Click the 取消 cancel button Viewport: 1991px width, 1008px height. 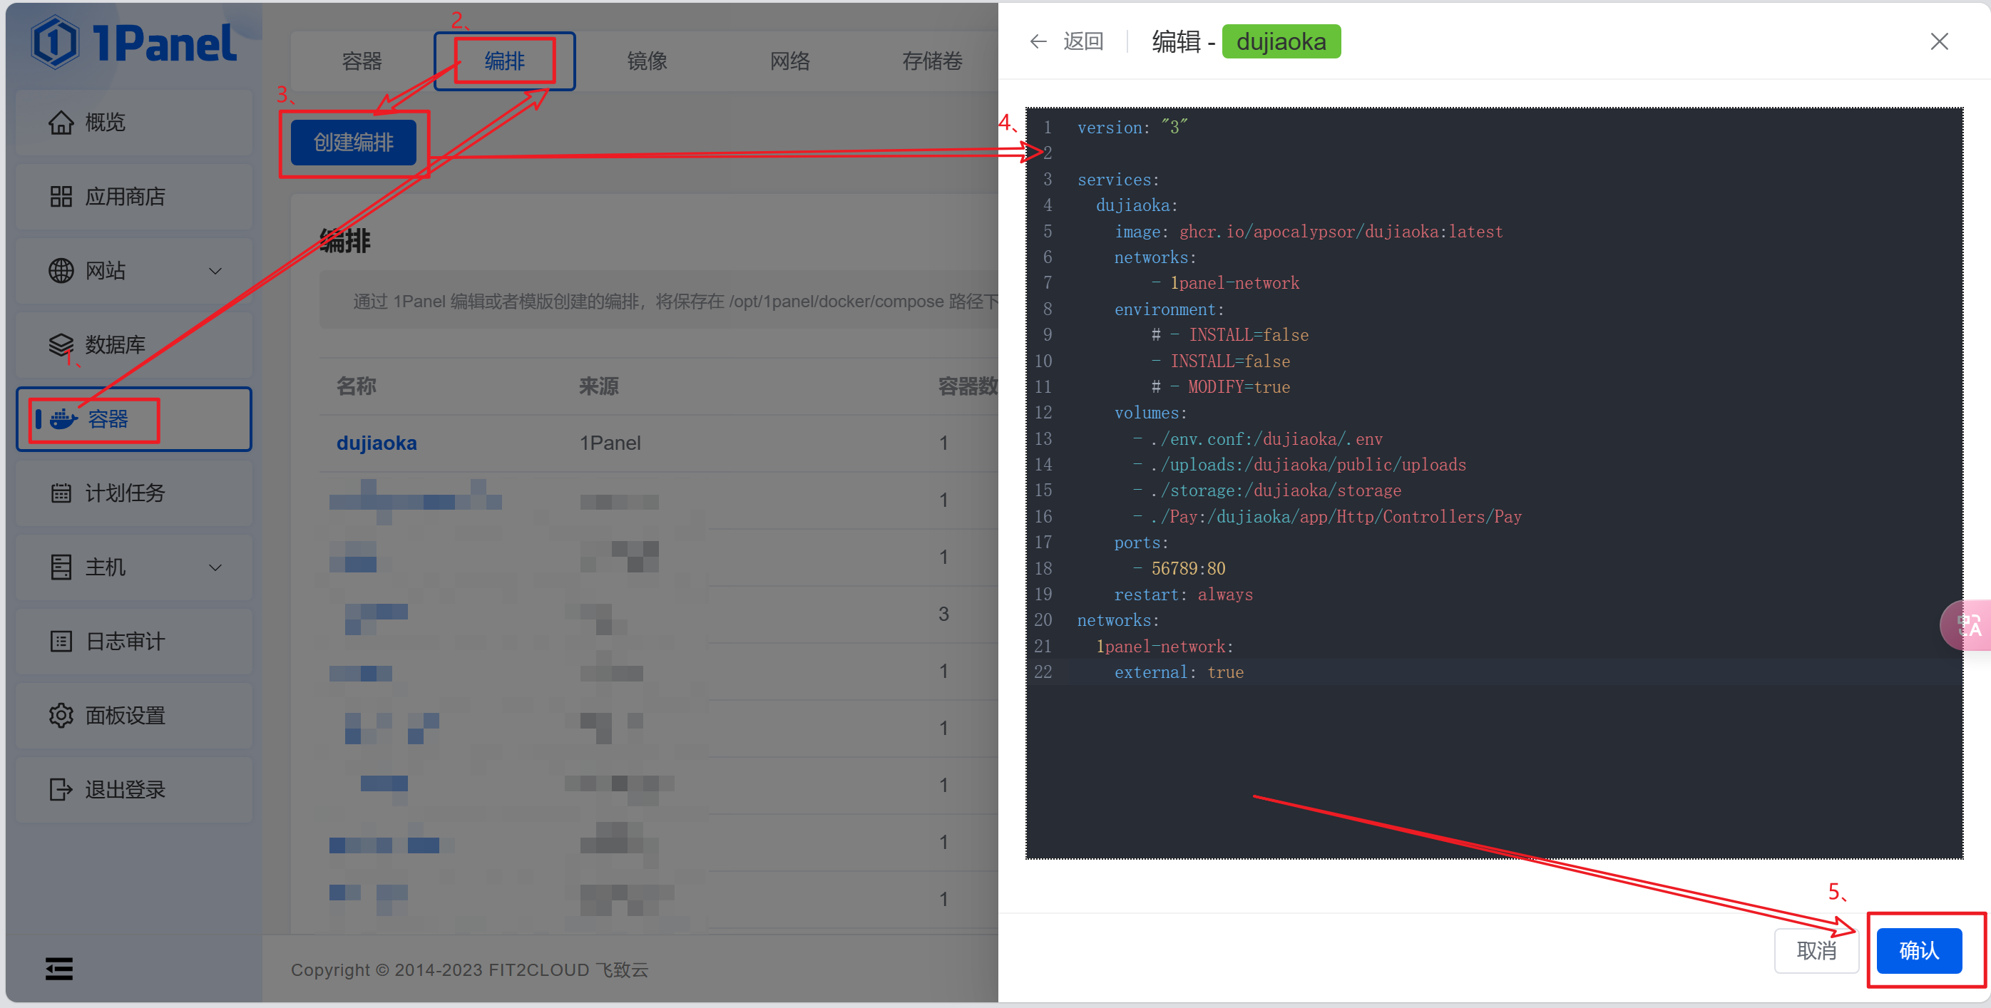click(x=1816, y=950)
